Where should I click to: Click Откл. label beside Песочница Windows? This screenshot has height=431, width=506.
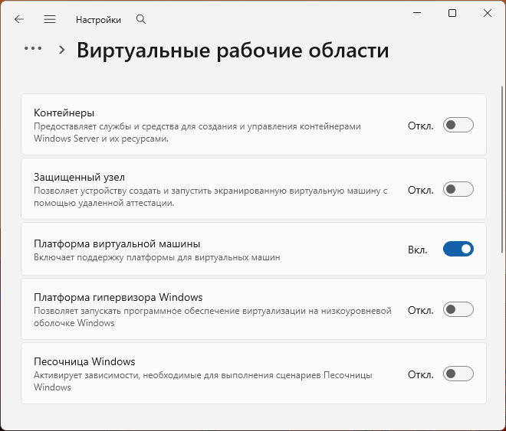[421, 374]
